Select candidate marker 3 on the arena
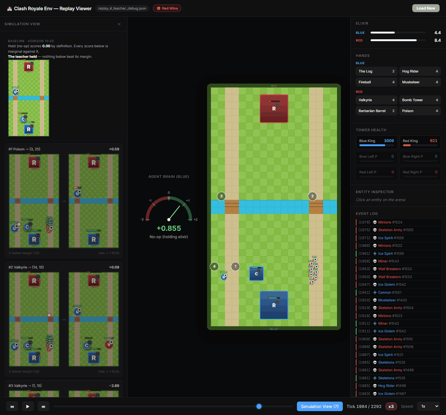The image size is (446, 415). click(x=222, y=196)
